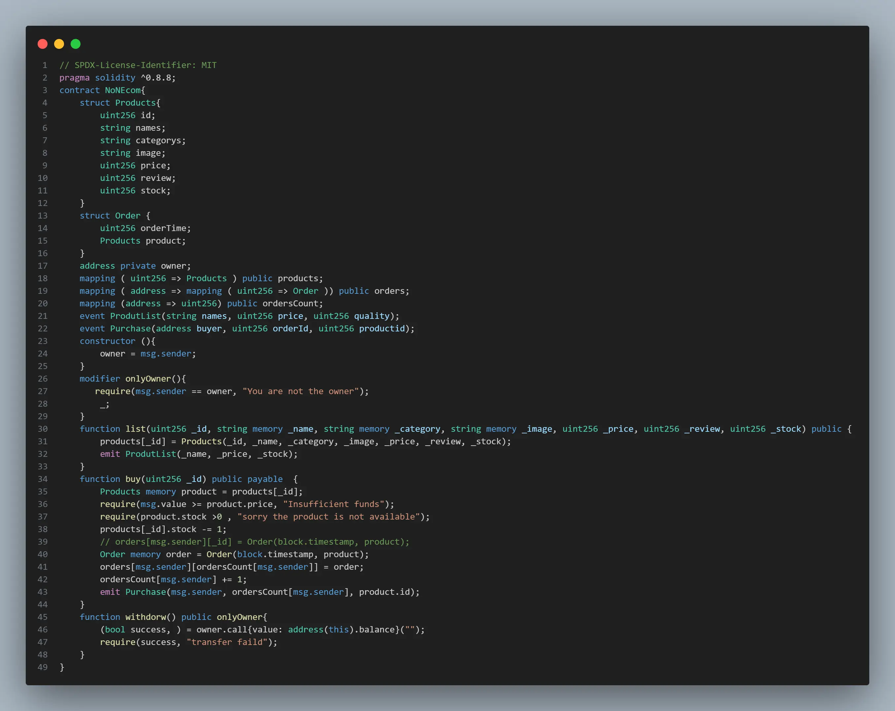Screen dimensions: 895x711
Task: Click the "Insufficient funds" string
Action: (x=334, y=504)
